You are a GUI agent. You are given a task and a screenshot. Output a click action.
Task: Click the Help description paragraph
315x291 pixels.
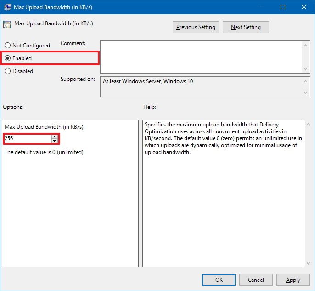click(x=223, y=138)
